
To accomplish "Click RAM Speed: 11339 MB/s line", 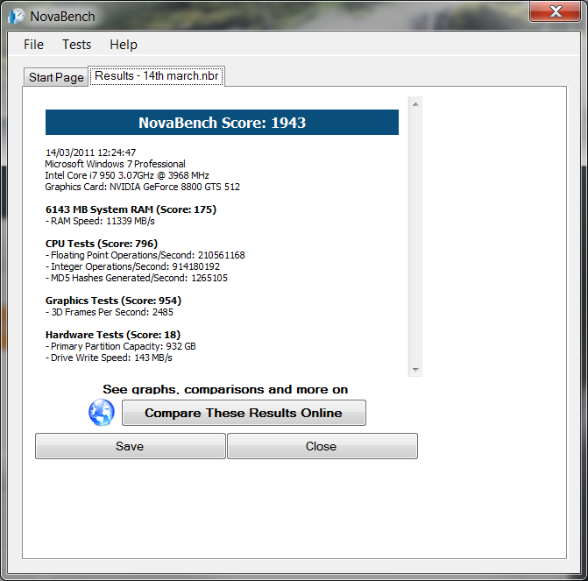I will [100, 221].
